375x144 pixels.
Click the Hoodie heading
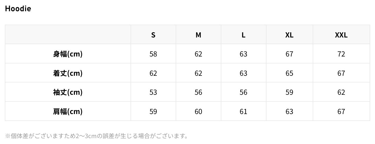pyautogui.click(x=18, y=9)
